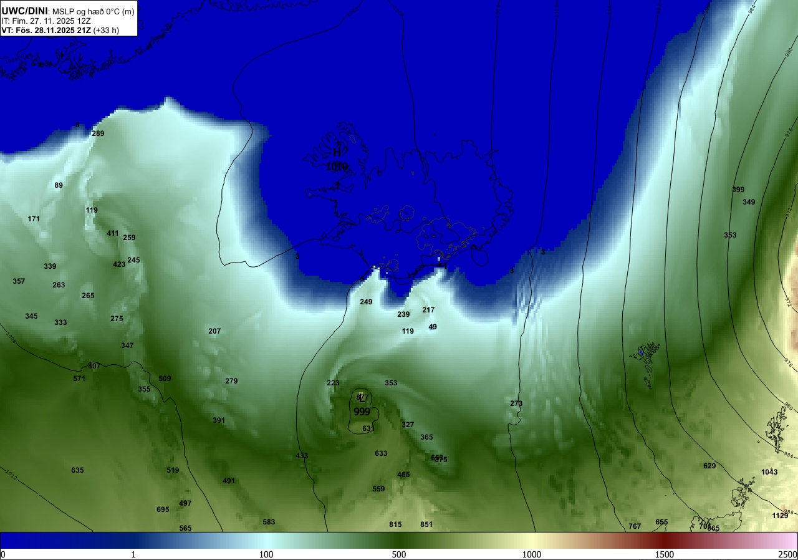This screenshot has height=560, width=798.
Task: Click the valid time line 'VT: Fös. 28.11.2025 21Z'
Action: 46,30
